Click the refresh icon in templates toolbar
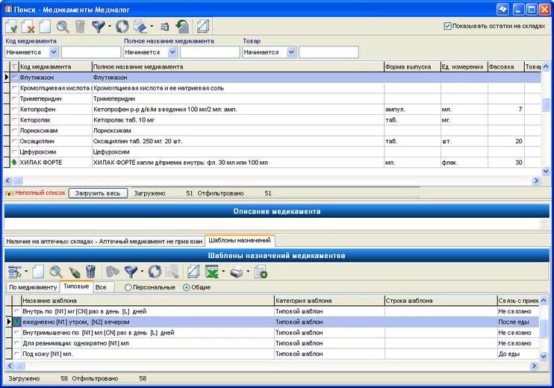This screenshot has height=388, width=554. click(155, 272)
